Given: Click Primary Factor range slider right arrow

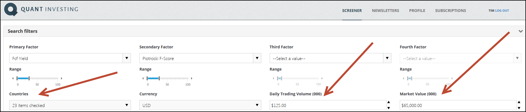Looking at the screenshot, I should point(61,78).
